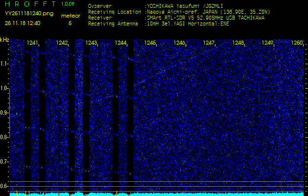Select the meteor count number 5
The image size is (308, 196).
click(70, 23)
